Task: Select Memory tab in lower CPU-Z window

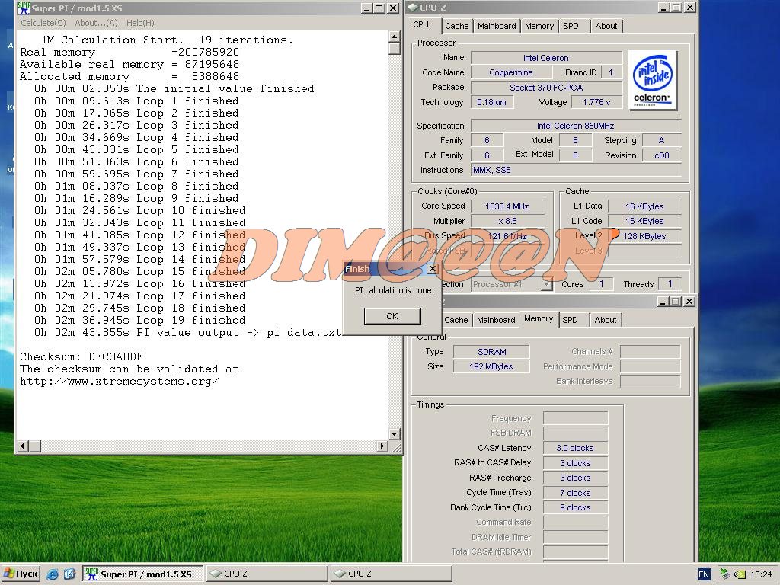Action: [539, 319]
